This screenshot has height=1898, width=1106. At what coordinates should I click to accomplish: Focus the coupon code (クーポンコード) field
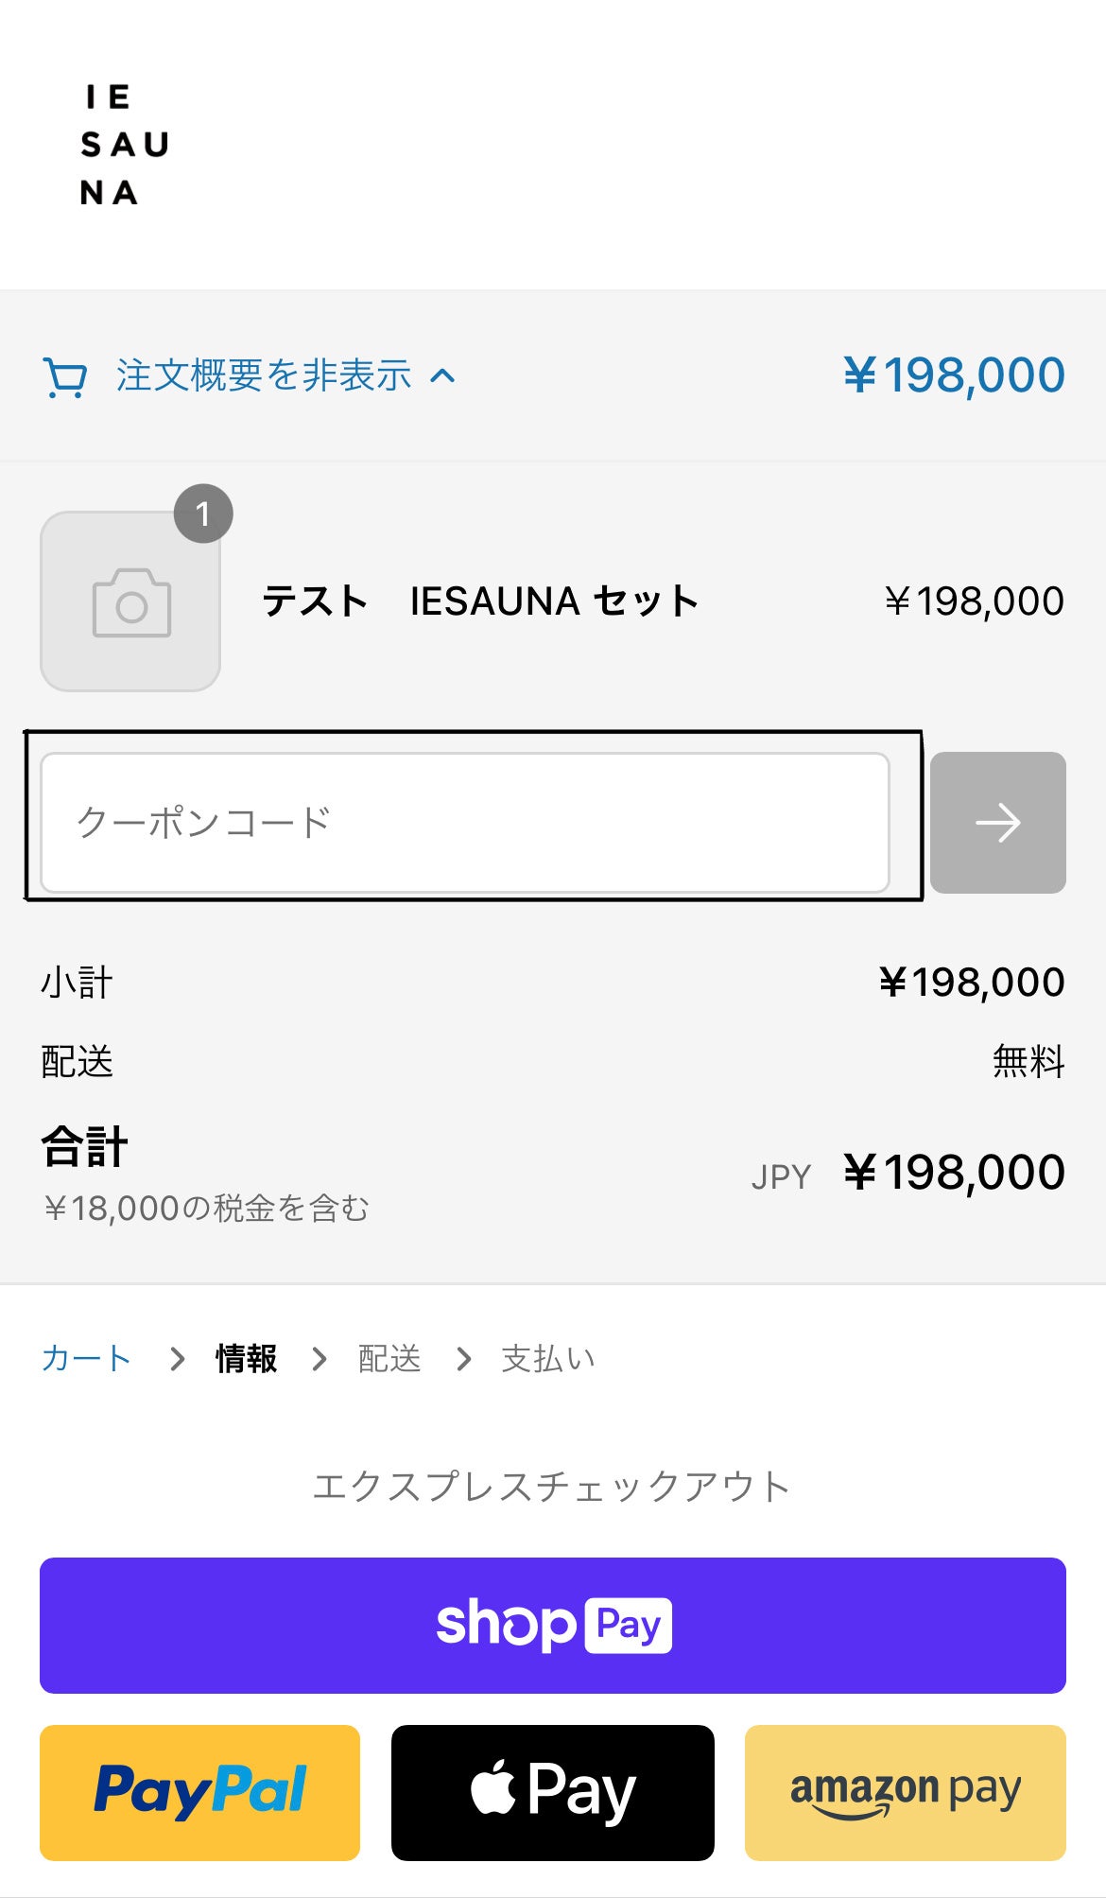(x=464, y=822)
